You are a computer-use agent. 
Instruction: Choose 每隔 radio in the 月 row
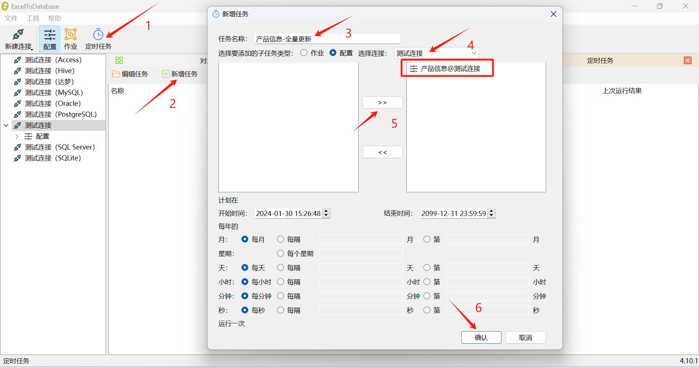pos(280,239)
